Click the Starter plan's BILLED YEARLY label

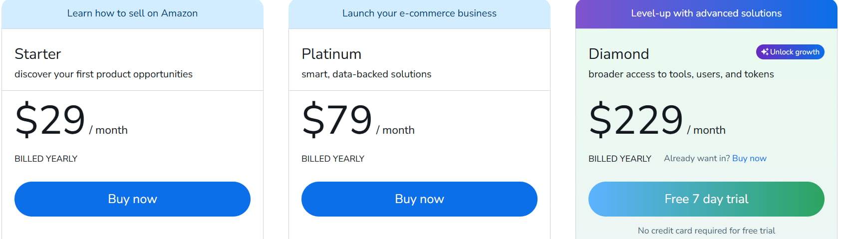(46, 159)
